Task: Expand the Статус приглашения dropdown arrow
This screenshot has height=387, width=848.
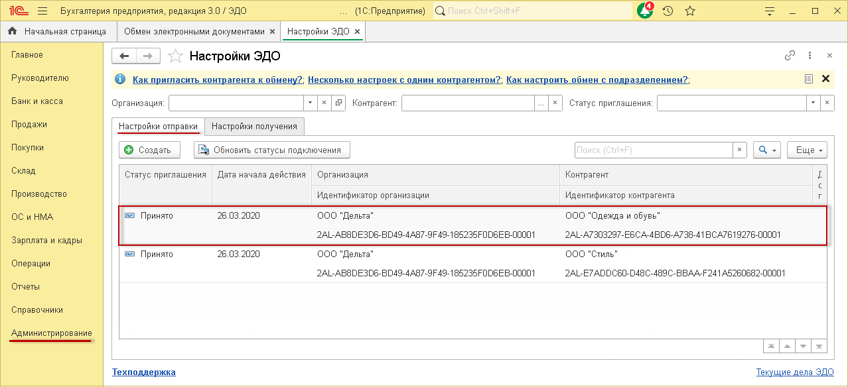Action: 813,103
